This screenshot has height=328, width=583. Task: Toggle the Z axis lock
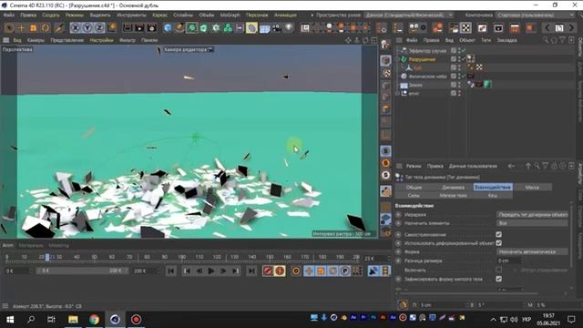[x=99, y=28]
